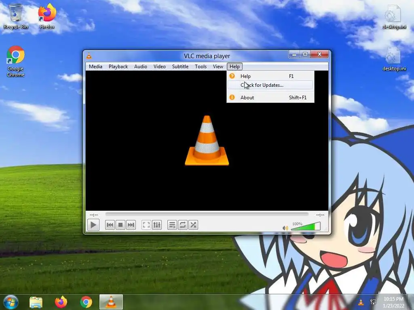414x310 pixels.
Task: Toggle fullscreen video mode
Action: tap(146, 225)
